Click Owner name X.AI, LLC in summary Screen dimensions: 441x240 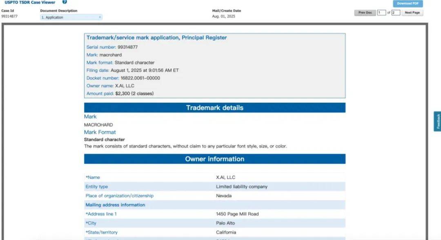pos(110,86)
